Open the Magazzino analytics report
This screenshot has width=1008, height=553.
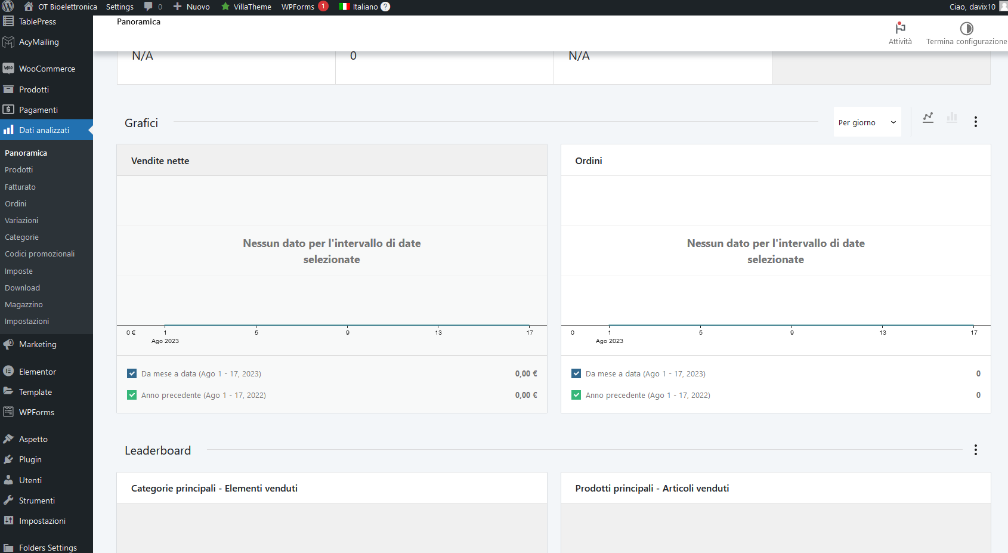[24, 304]
